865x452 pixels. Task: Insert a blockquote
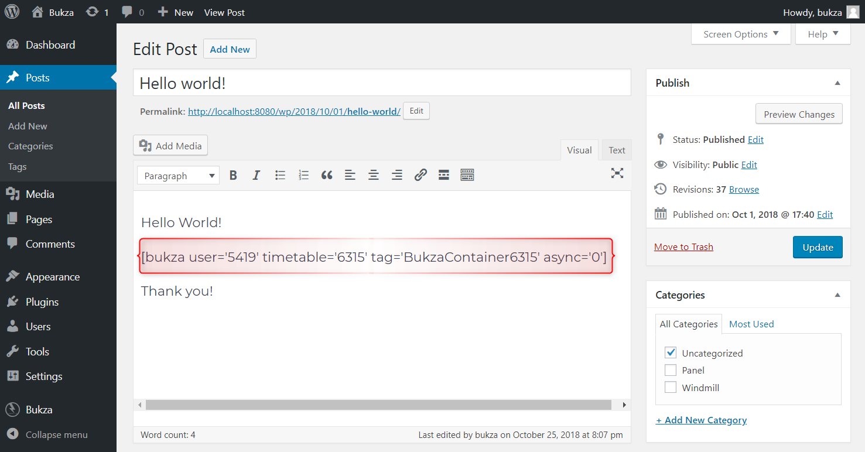pyautogui.click(x=327, y=175)
